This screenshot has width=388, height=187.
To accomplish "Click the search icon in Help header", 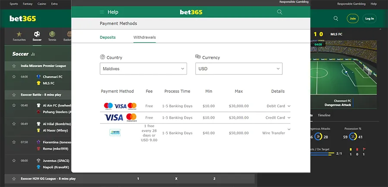I will point(280,12).
